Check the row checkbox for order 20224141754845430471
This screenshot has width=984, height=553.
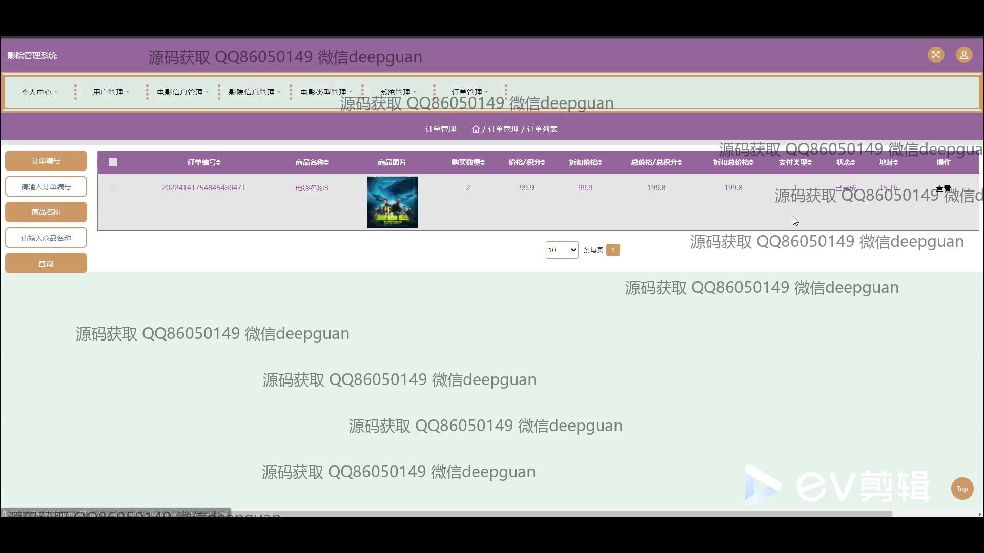click(x=113, y=188)
